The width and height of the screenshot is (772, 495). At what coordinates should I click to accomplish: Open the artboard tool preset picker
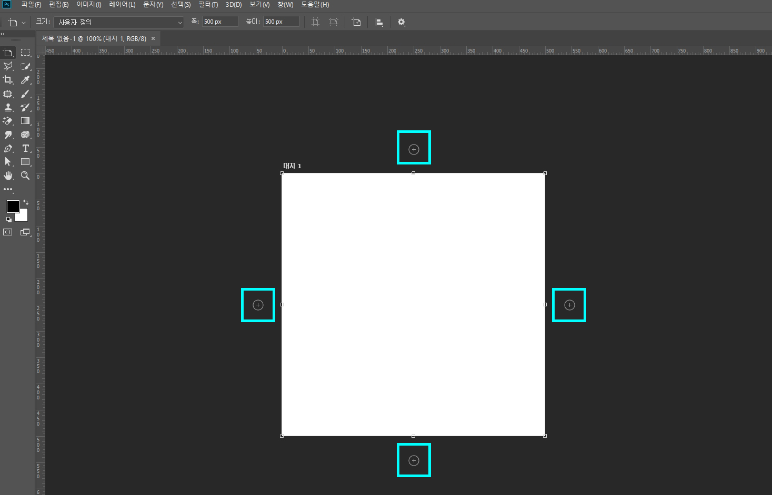16,22
